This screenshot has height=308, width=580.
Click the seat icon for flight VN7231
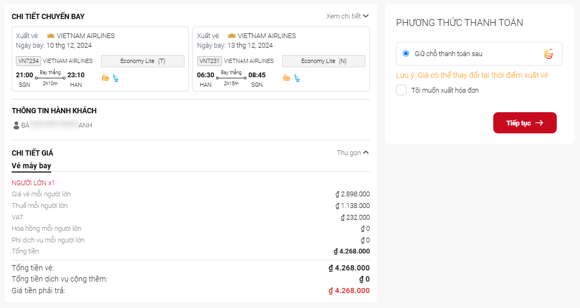297,78
